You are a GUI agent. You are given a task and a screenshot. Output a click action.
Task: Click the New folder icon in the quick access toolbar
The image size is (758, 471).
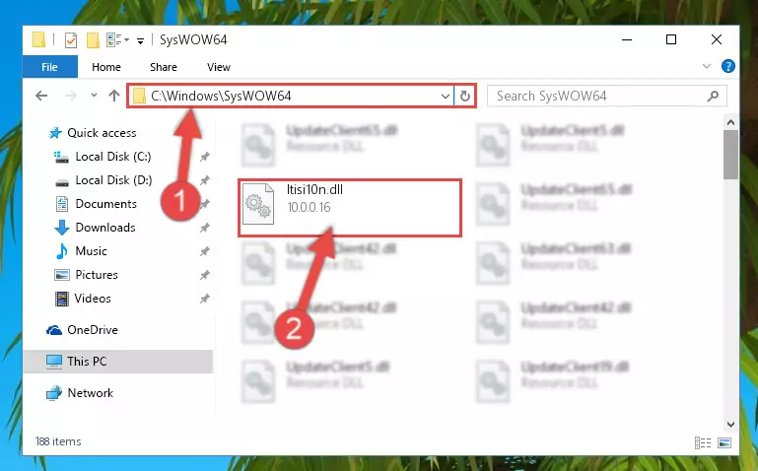point(93,40)
